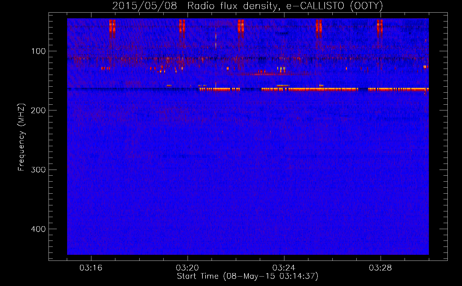Click the '100' frequency tick label
Image resolution: width=462 pixels, height=286 pixels.
coord(39,51)
